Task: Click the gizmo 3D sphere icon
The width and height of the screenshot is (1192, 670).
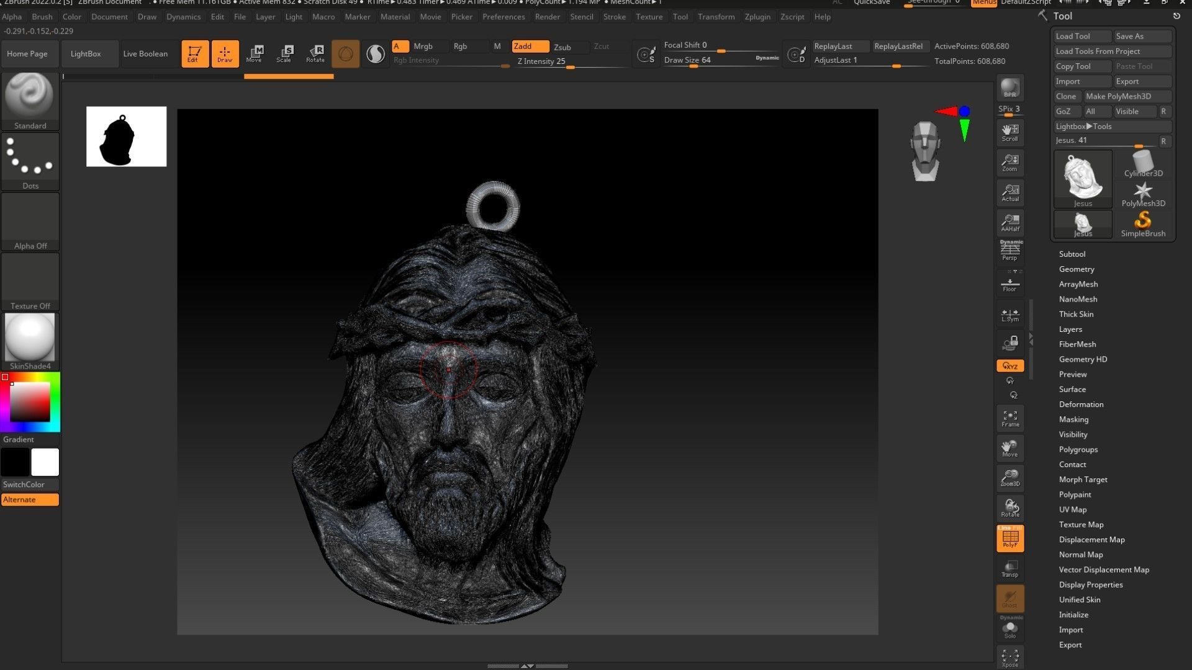Action: tap(346, 54)
